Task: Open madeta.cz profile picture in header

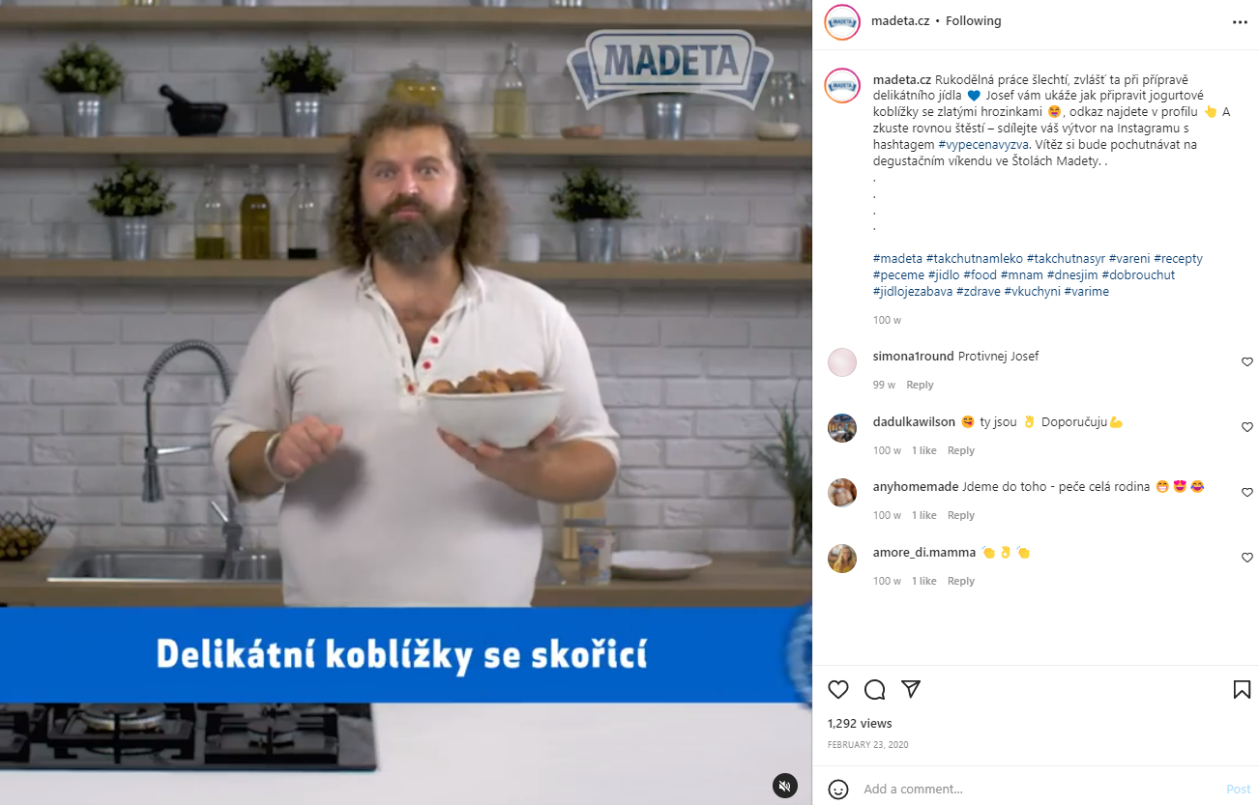Action: point(842,21)
